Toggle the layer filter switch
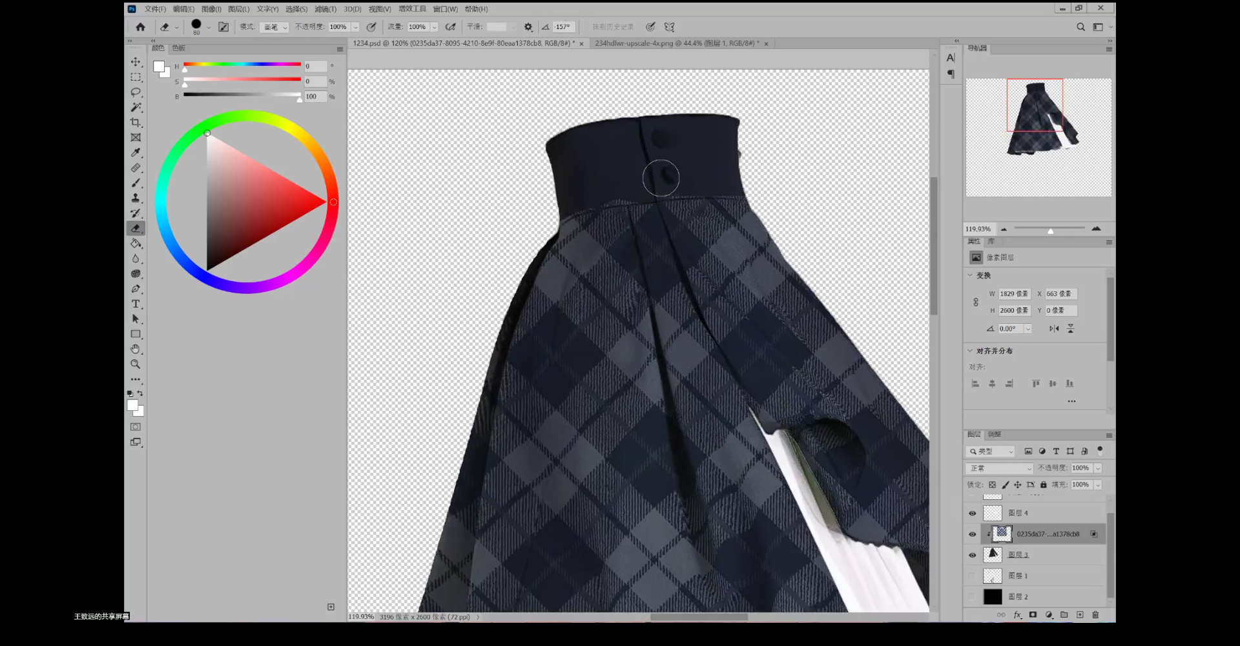This screenshot has width=1240, height=646. pyautogui.click(x=1100, y=450)
